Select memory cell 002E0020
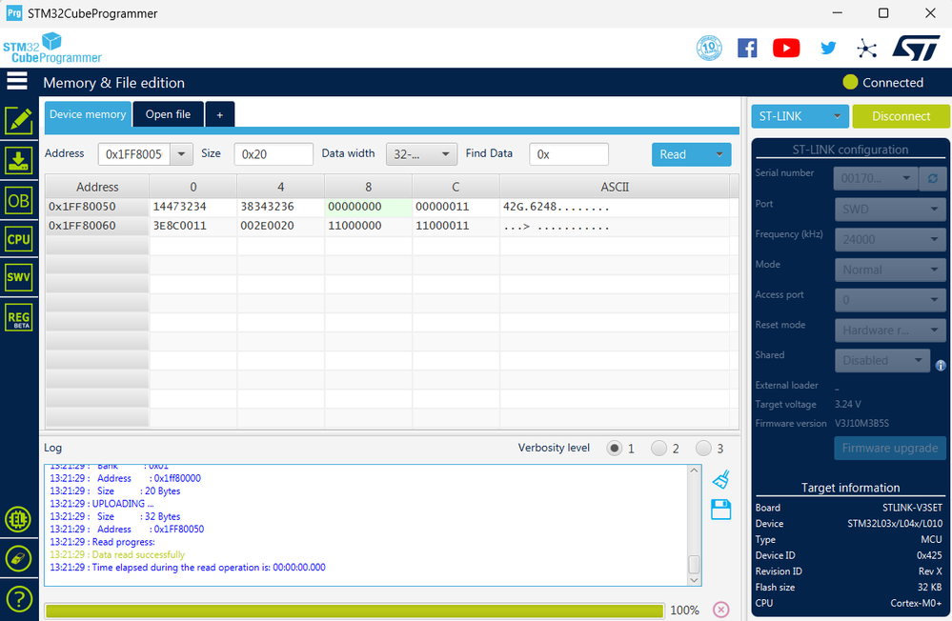The width and height of the screenshot is (952, 621). [x=280, y=226]
